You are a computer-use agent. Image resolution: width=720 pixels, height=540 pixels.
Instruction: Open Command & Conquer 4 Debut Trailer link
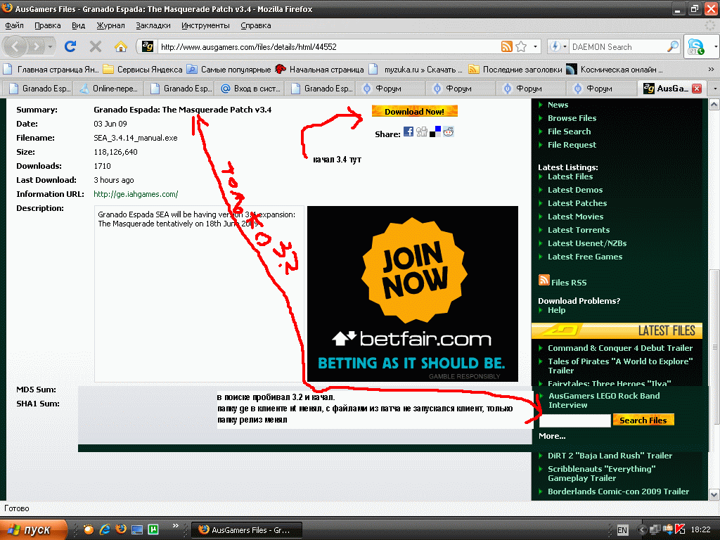click(620, 348)
